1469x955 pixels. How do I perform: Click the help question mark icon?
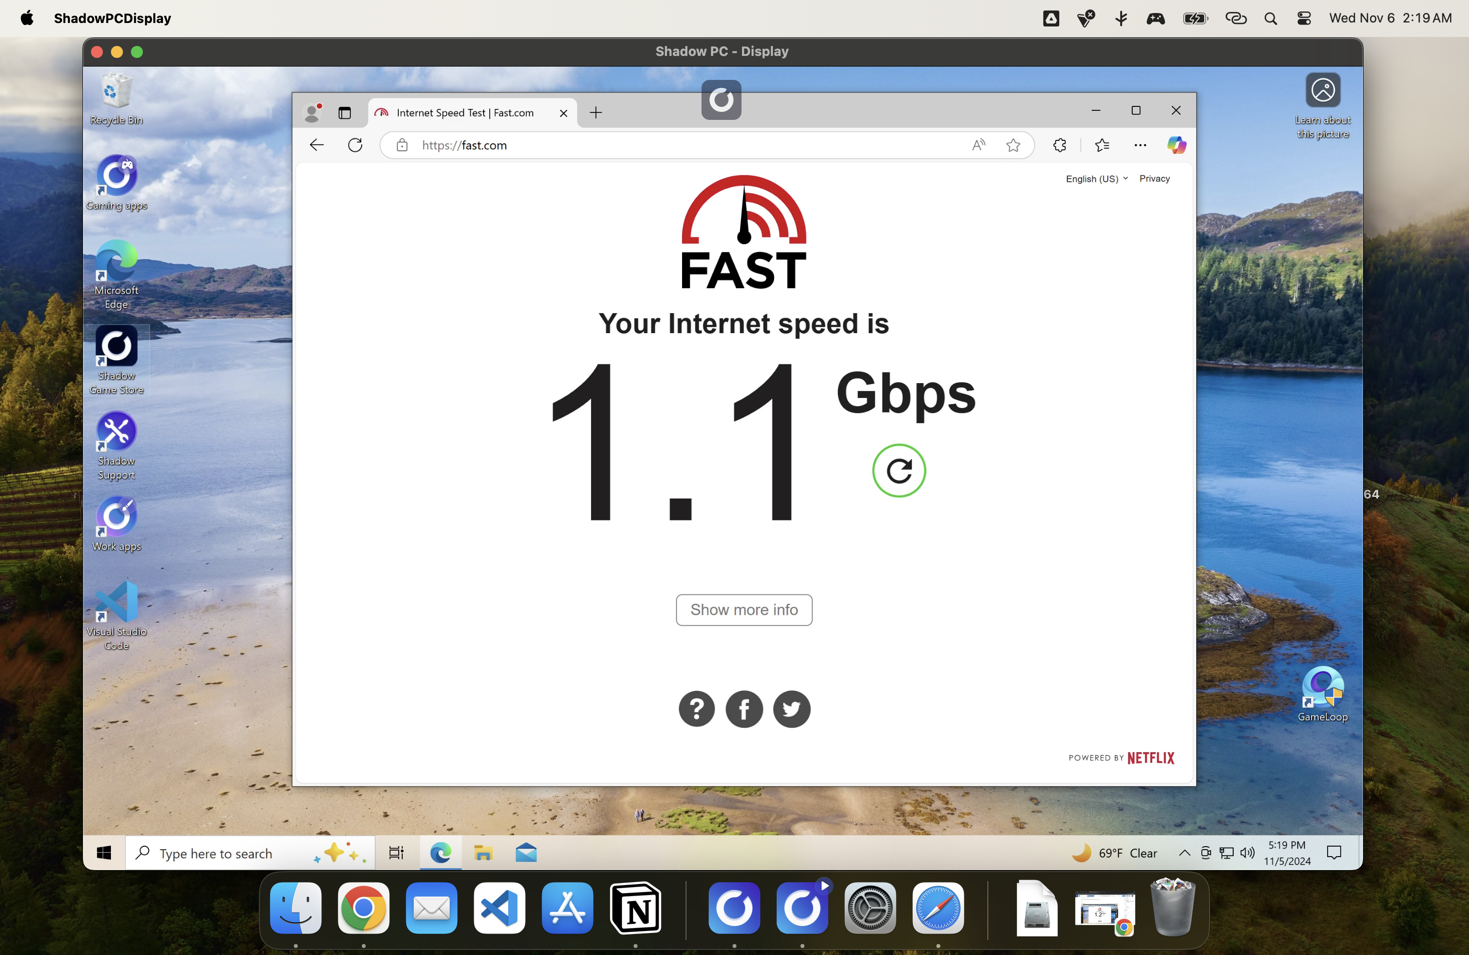tap(697, 709)
